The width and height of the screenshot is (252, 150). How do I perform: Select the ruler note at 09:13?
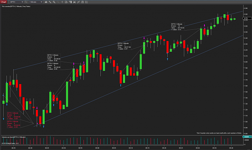tap(124, 46)
